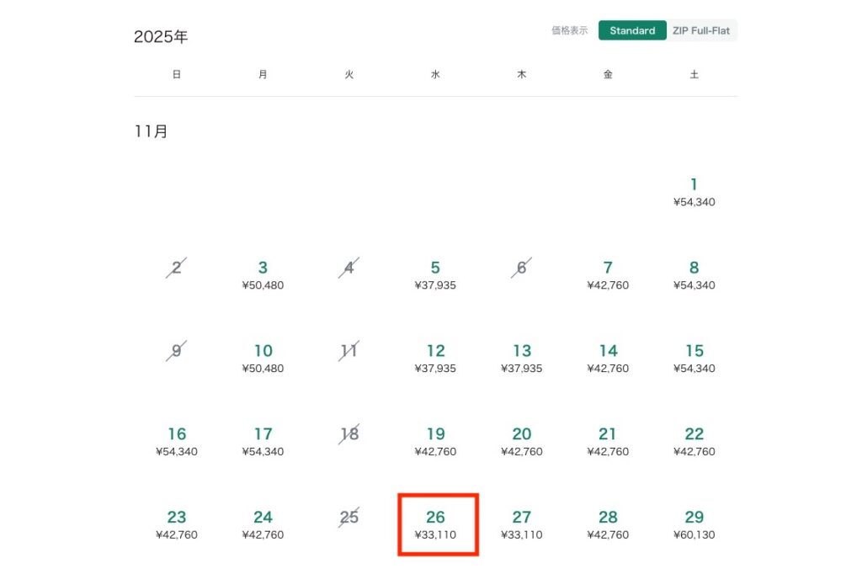862x574 pixels.
Task: Switch price display to ZIP Full-Flat
Action: 702,31
